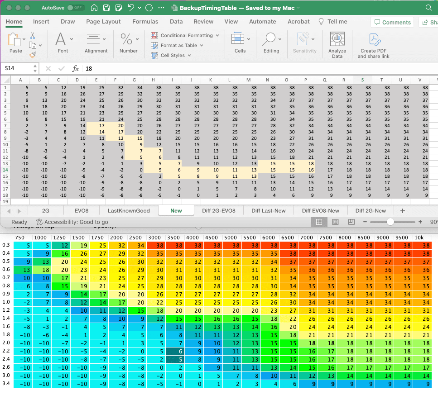Click the Tell me lightbulb search
This screenshot has height=395, width=438.
pos(333,21)
